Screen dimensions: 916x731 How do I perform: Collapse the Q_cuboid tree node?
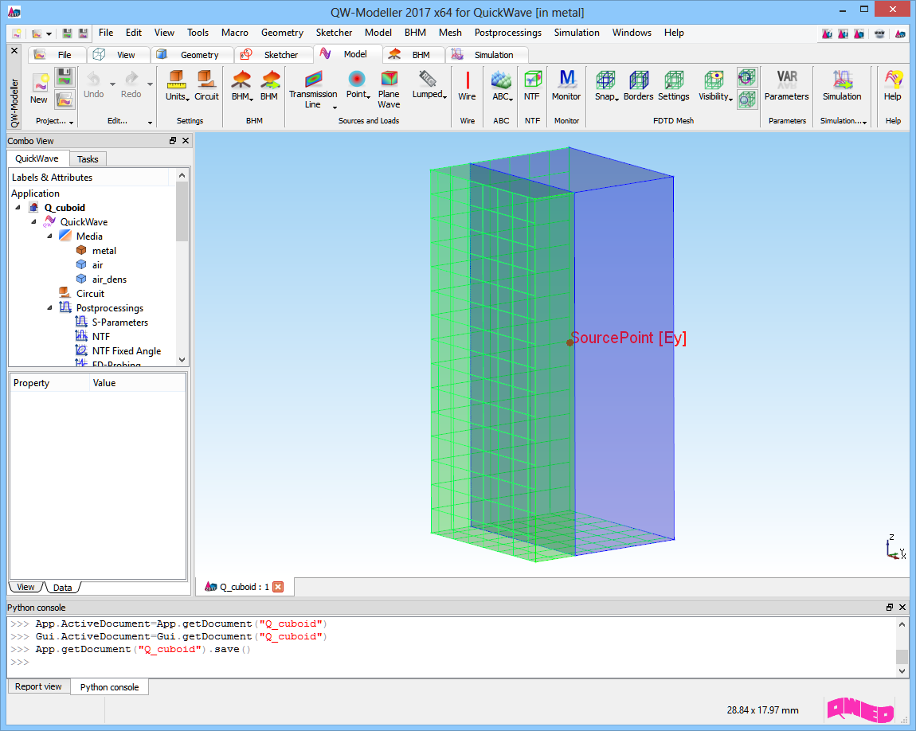click(x=18, y=207)
